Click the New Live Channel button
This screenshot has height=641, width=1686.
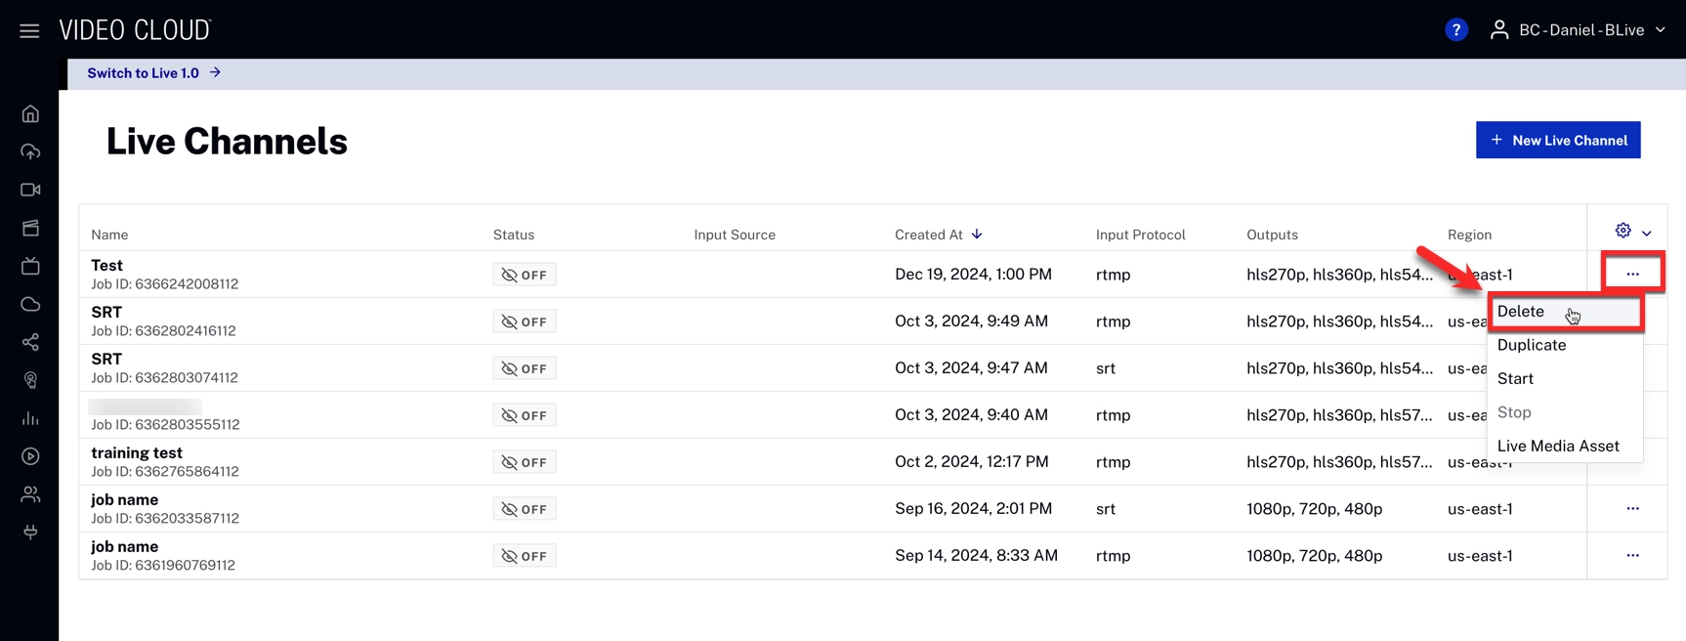[x=1557, y=140]
